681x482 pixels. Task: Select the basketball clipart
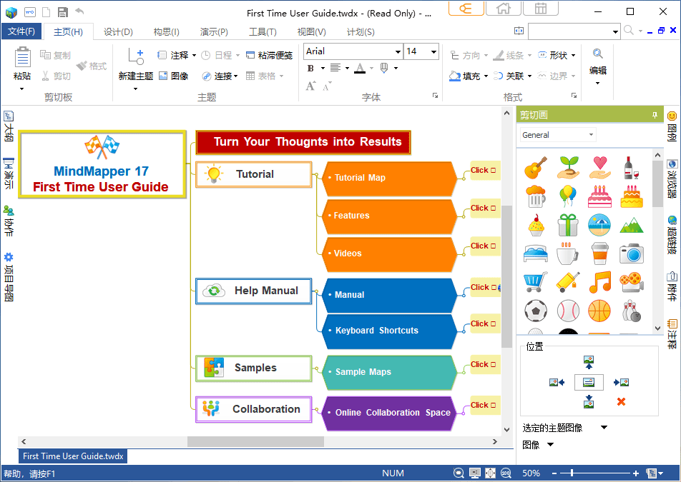599,311
